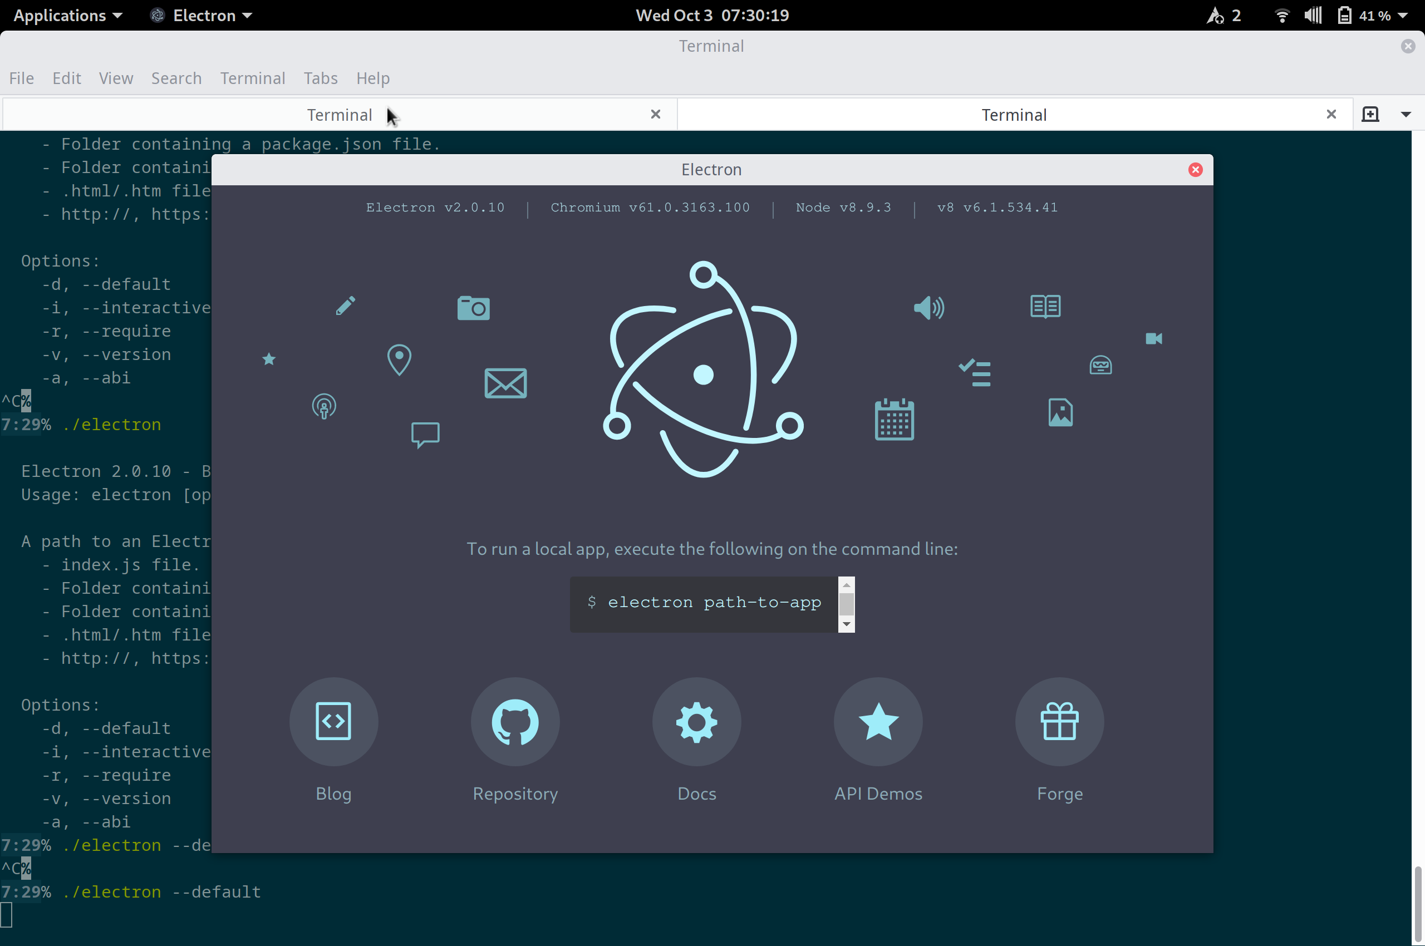Click 'v8 v6.1.534.41' version text
This screenshot has width=1425, height=946.
(x=997, y=208)
